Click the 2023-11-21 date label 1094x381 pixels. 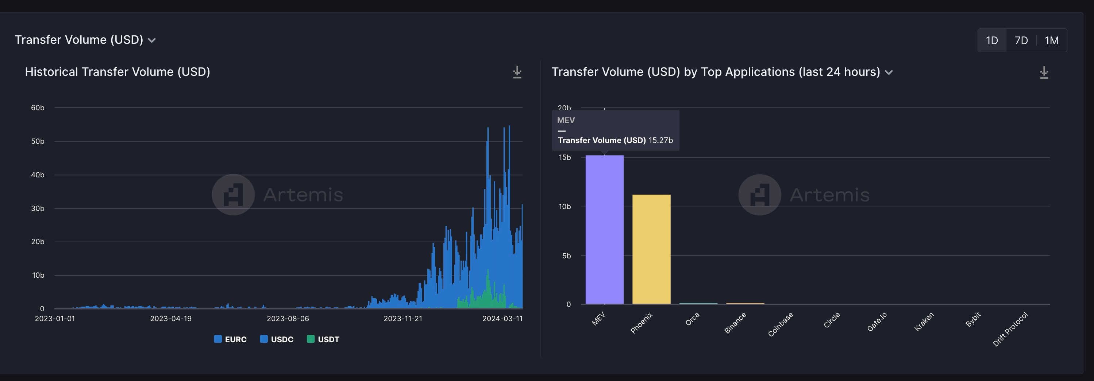tap(403, 319)
